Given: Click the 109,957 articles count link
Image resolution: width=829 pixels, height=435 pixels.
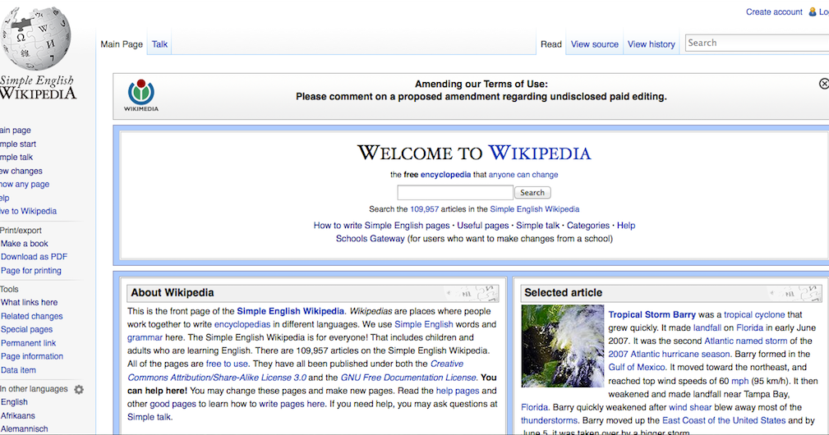Looking at the screenshot, I should (x=425, y=209).
